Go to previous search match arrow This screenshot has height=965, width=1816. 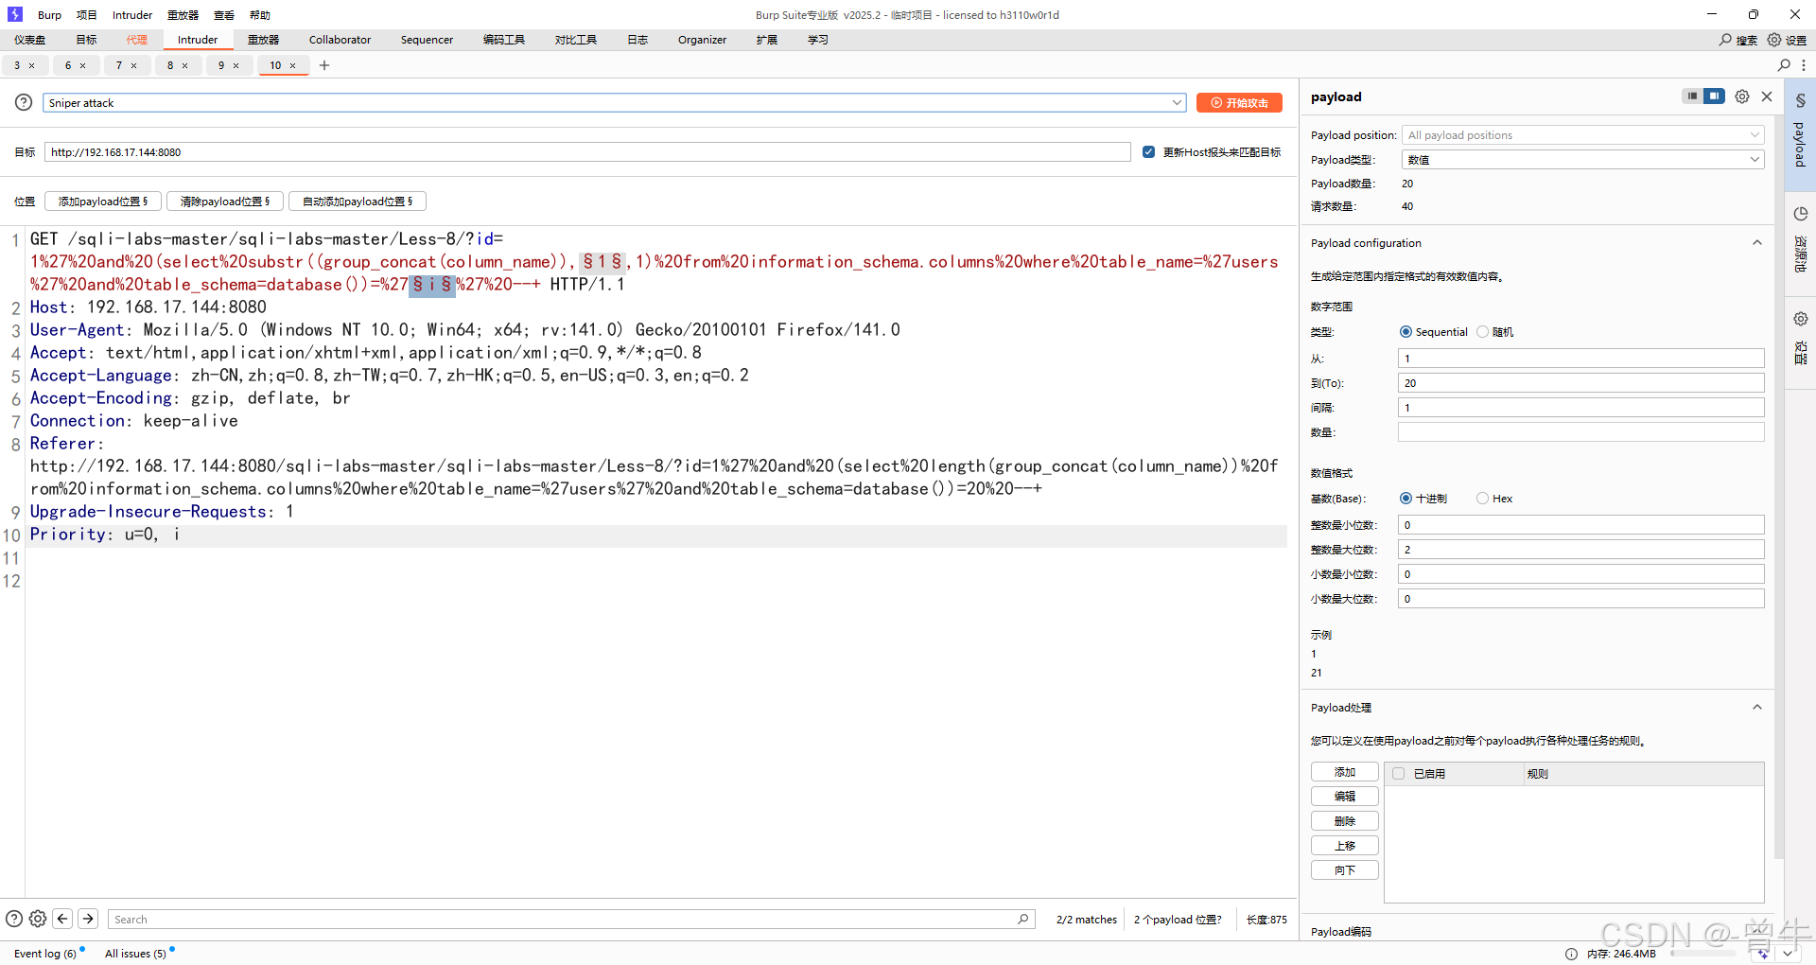62,919
